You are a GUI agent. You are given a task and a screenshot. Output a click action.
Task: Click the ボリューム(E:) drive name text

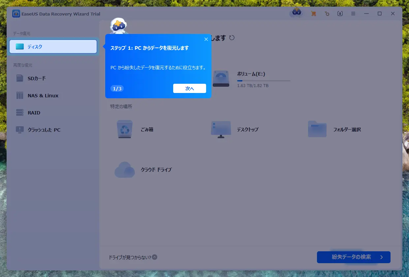click(251, 74)
